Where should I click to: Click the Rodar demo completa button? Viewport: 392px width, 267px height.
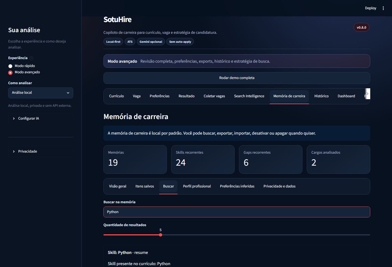click(x=237, y=78)
